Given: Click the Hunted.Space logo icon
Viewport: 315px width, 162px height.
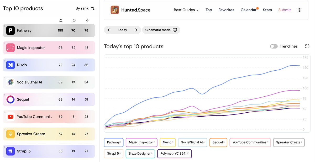Looking at the screenshot, I should (x=115, y=10).
